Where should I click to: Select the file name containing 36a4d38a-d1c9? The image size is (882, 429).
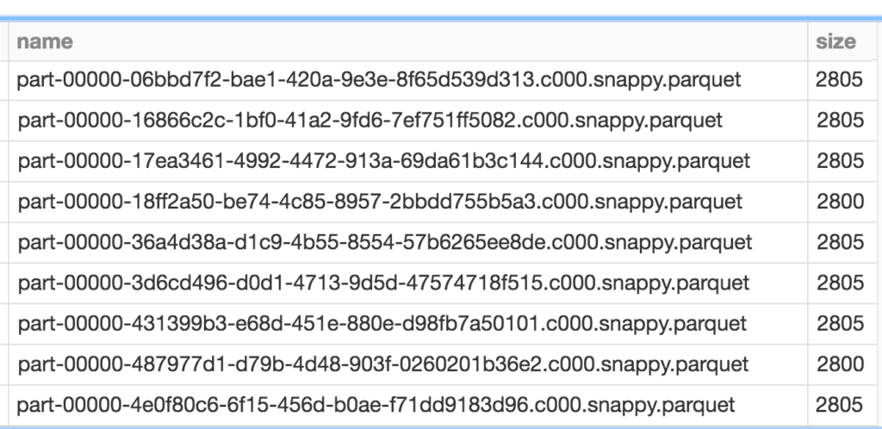click(385, 242)
